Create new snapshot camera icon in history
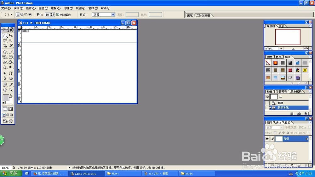 299,114
